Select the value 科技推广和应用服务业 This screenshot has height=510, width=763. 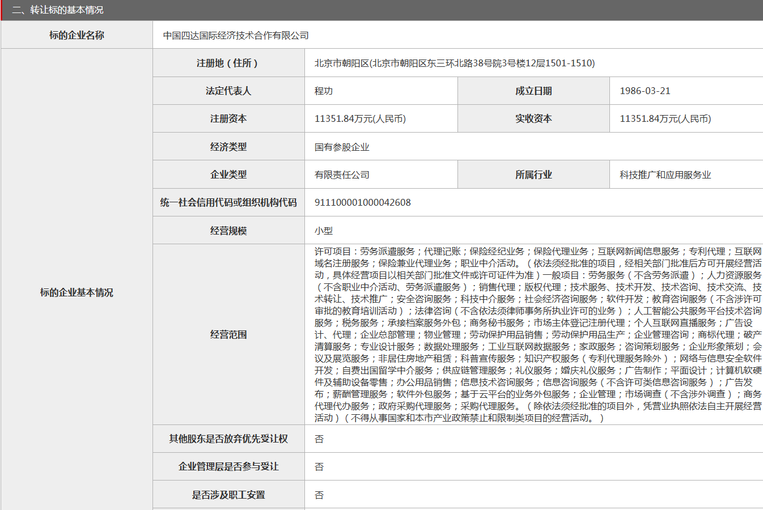coord(665,175)
